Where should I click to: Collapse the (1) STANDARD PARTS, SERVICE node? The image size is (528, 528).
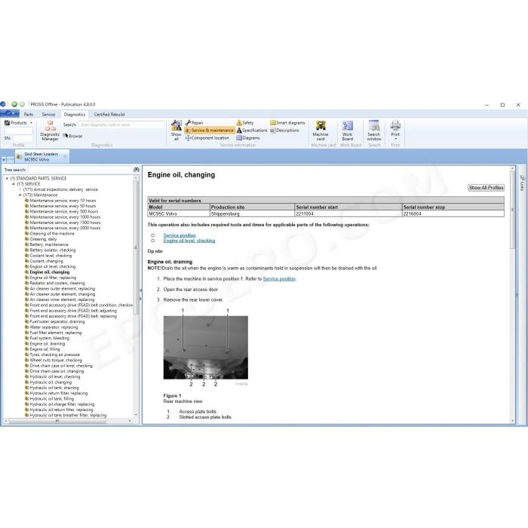(x=7, y=179)
